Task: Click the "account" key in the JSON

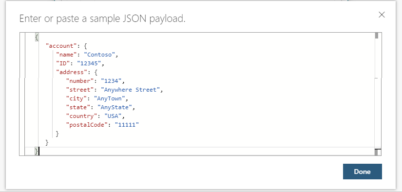Action: 61,46
